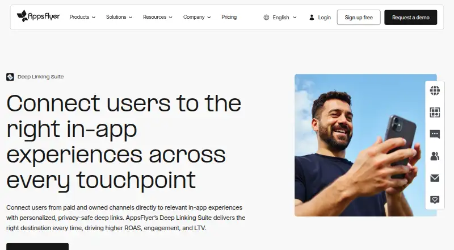Image resolution: width=454 pixels, height=250 pixels.
Task: Click the Deep Linking Suite badge icon
Action: [x=10, y=77]
